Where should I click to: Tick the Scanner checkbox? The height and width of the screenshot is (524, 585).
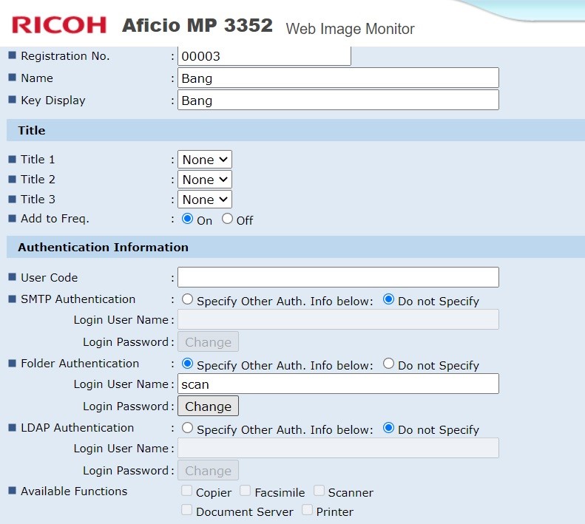click(x=319, y=491)
